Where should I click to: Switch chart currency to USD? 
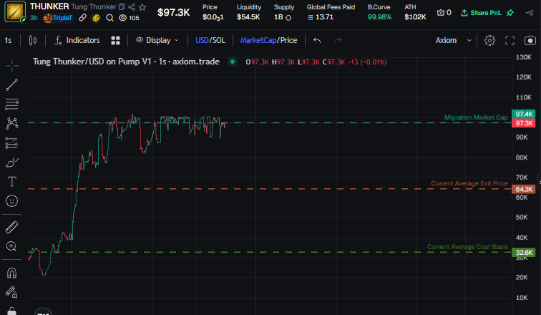pos(202,40)
